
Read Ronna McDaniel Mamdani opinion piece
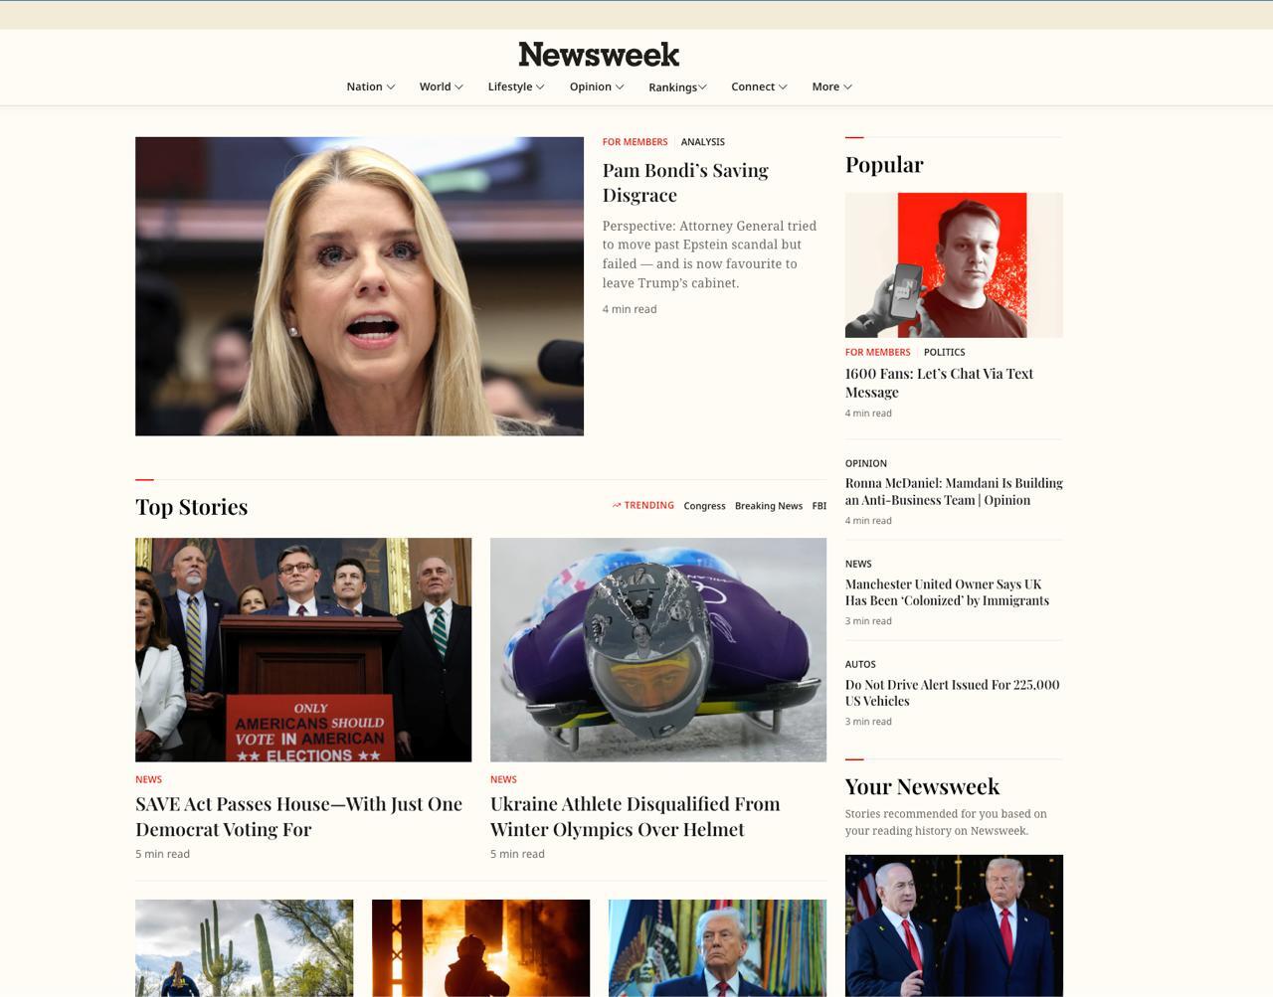point(953,491)
